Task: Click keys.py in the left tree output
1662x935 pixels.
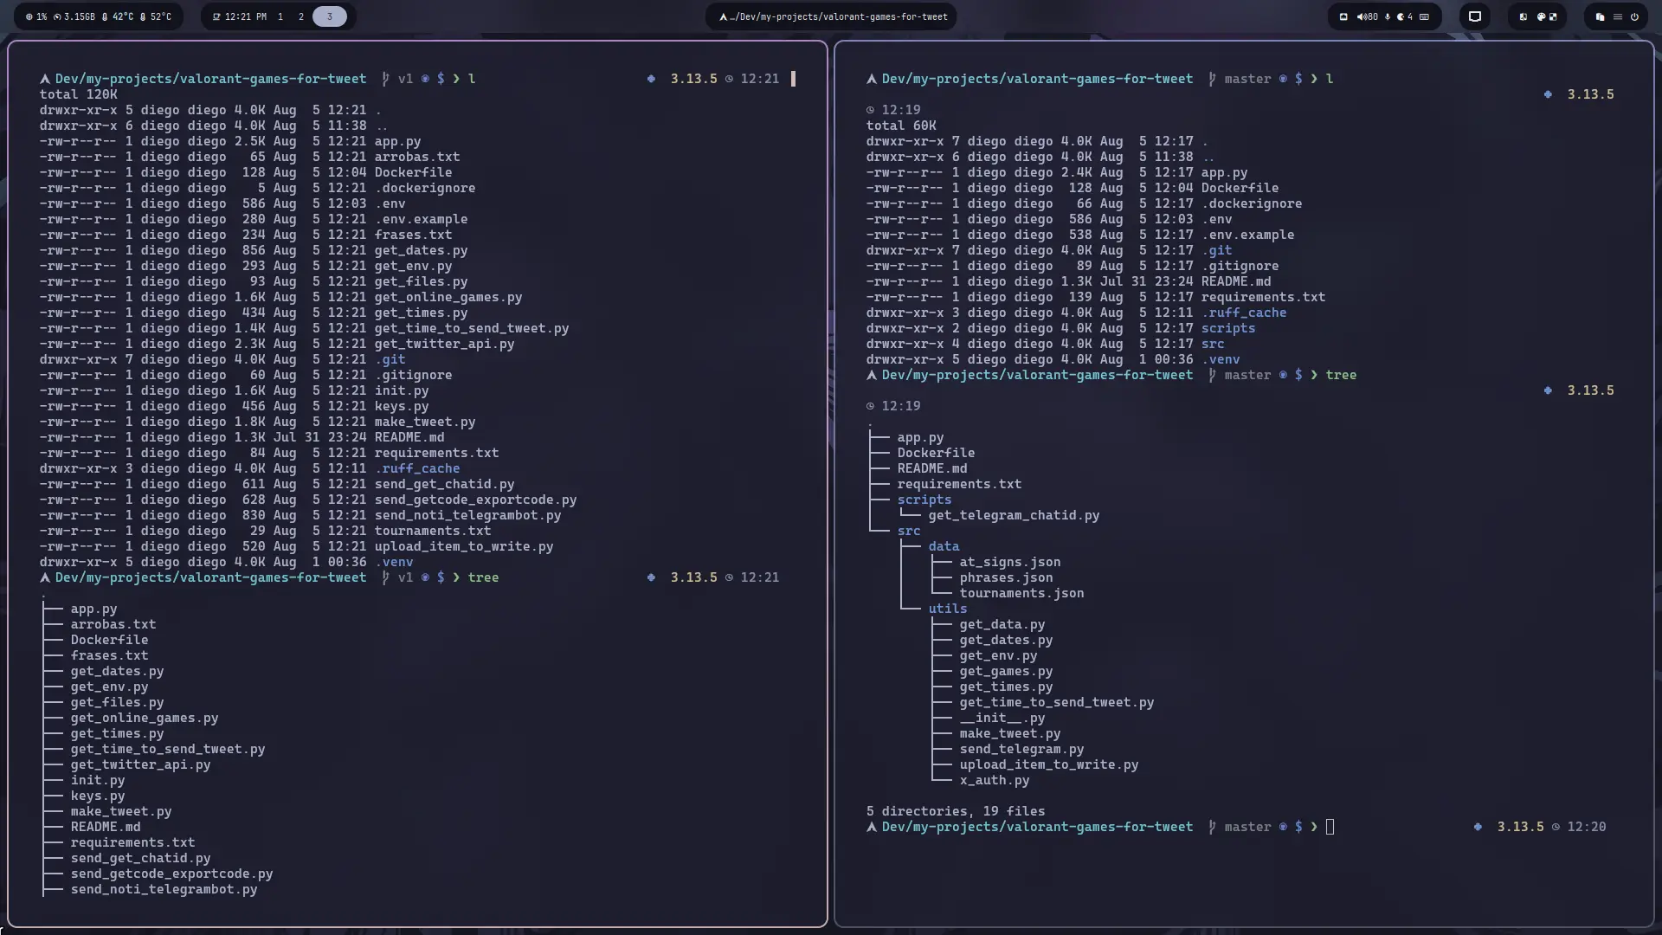Action: pos(98,796)
